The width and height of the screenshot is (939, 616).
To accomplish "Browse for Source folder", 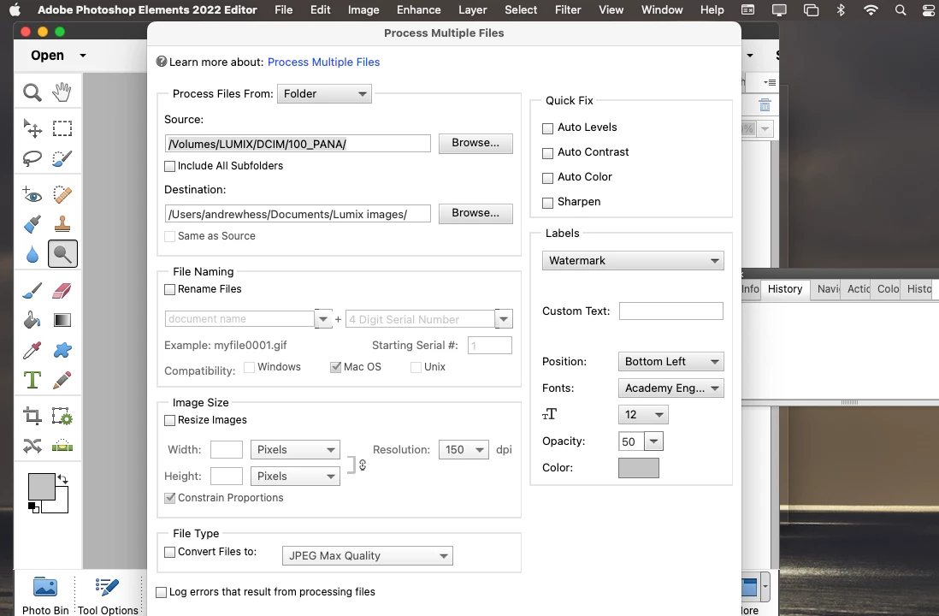I will click(x=475, y=143).
